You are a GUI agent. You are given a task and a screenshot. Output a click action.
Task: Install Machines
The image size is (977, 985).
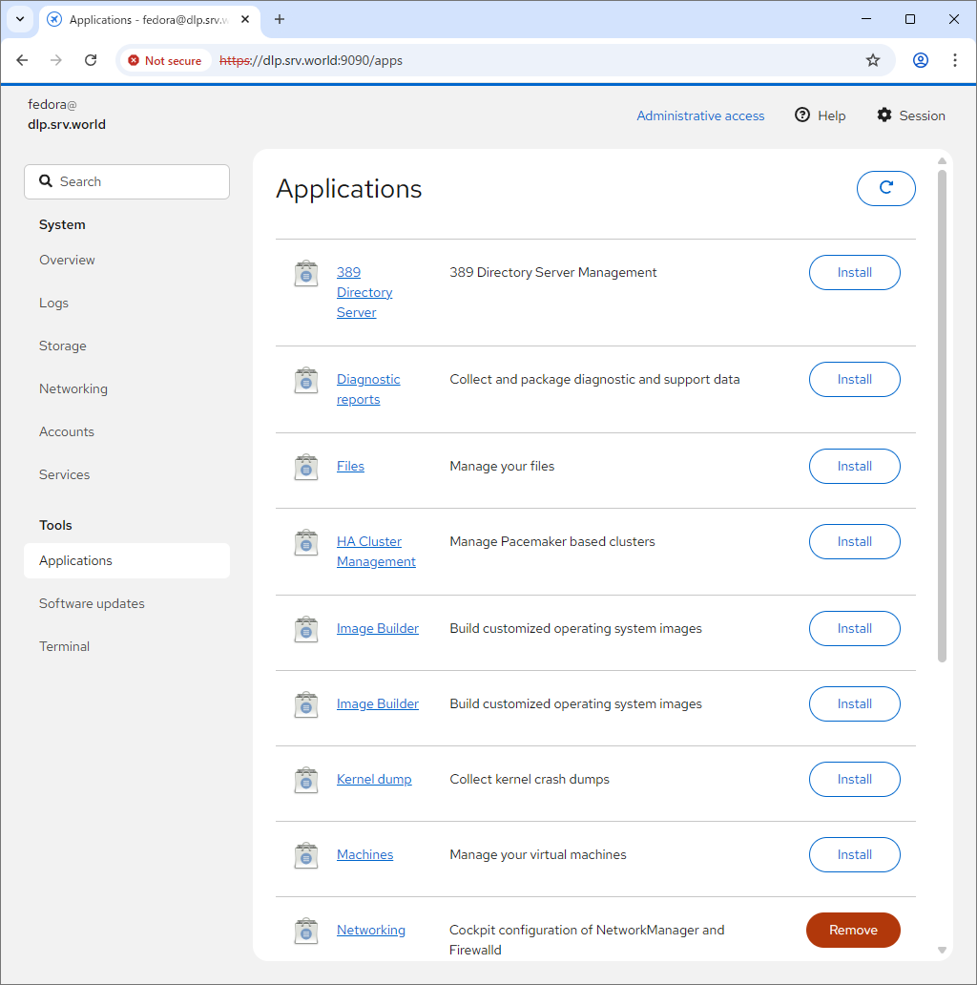click(x=854, y=854)
